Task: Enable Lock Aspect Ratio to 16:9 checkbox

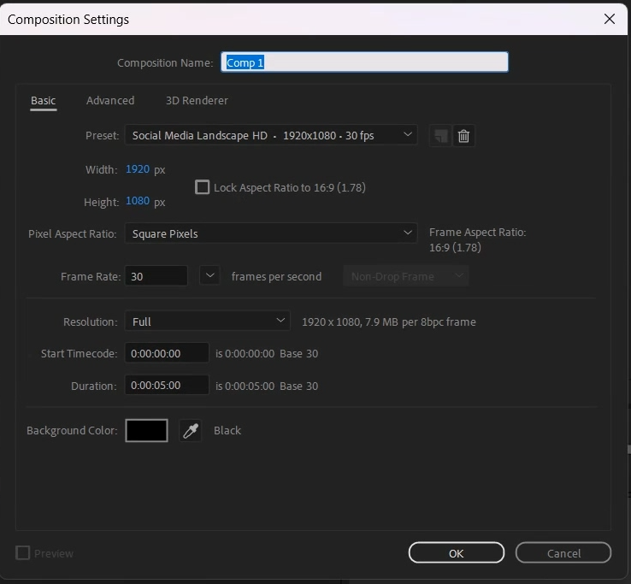Action: click(x=202, y=187)
